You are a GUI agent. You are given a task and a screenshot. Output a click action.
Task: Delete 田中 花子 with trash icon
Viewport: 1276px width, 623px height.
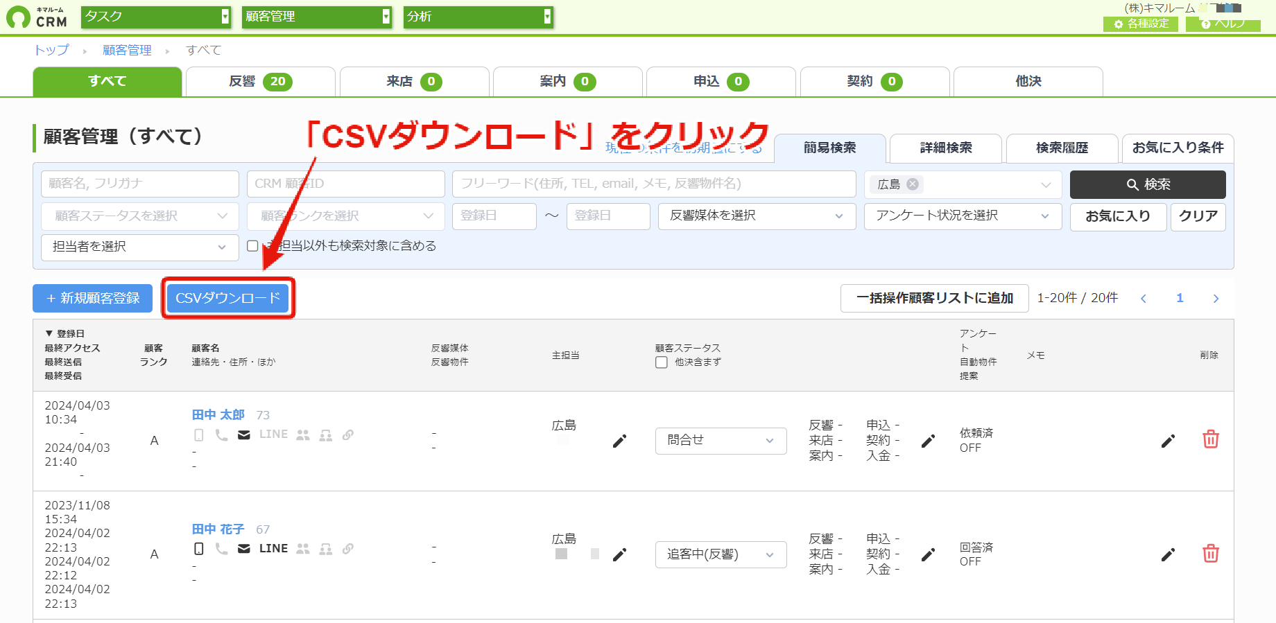pos(1211,553)
